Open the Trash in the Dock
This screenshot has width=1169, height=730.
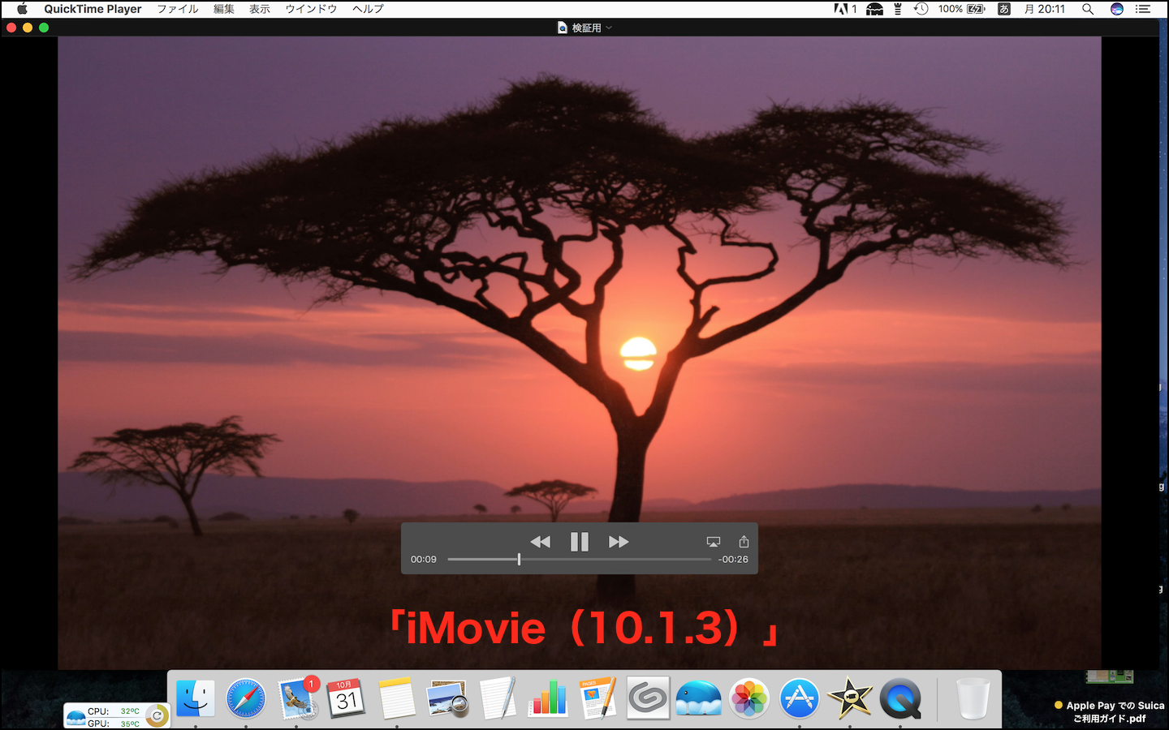pos(973,698)
